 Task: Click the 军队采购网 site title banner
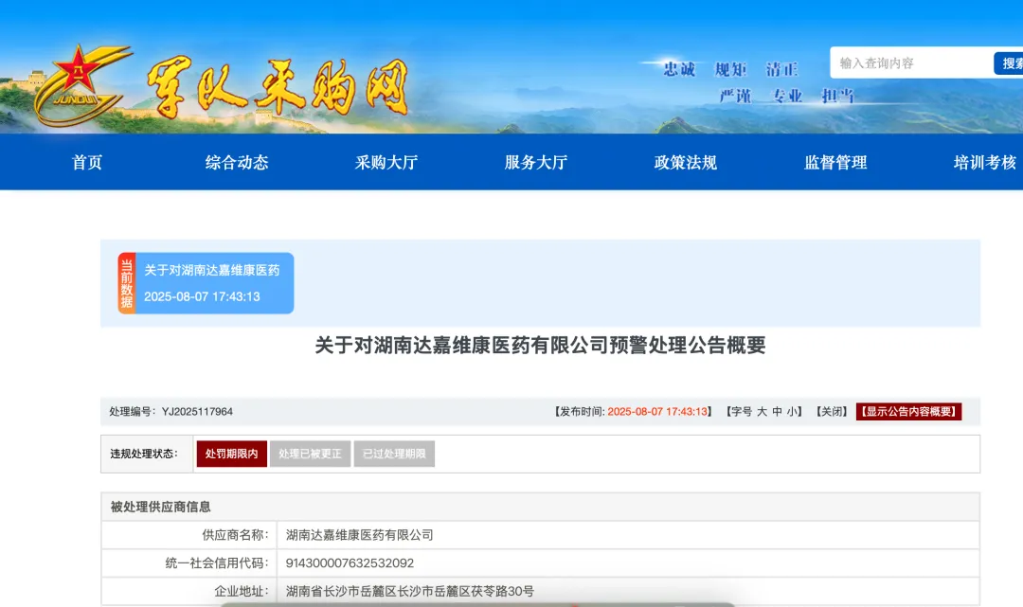point(278,88)
